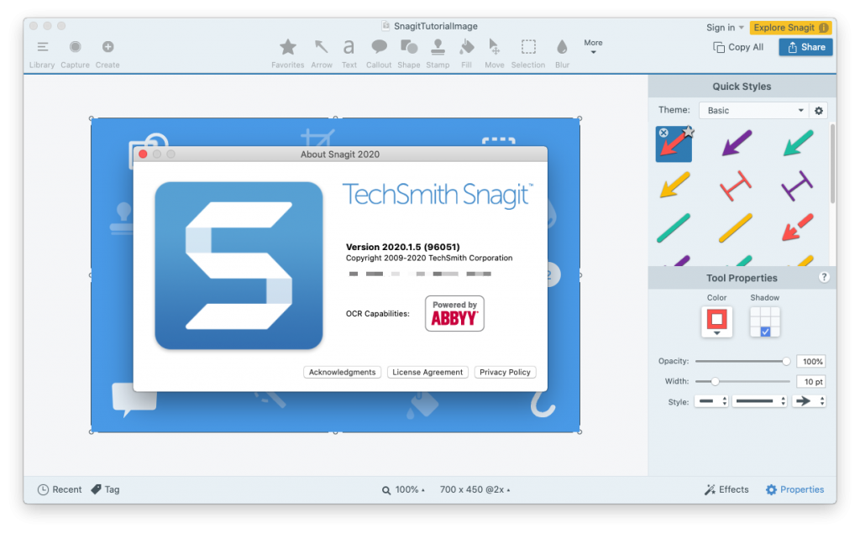Image resolution: width=860 pixels, height=533 pixels.
Task: Select the Blur tool
Action: point(562,54)
